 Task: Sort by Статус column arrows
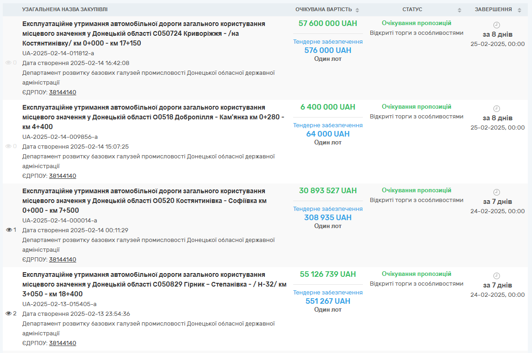point(460,10)
